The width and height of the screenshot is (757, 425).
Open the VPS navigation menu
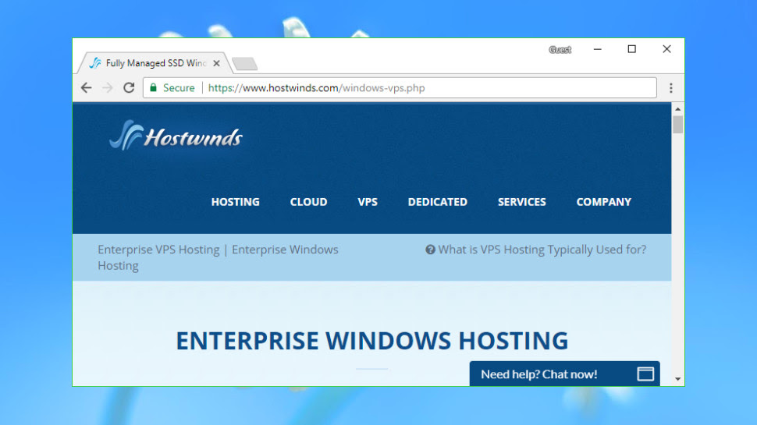point(368,202)
